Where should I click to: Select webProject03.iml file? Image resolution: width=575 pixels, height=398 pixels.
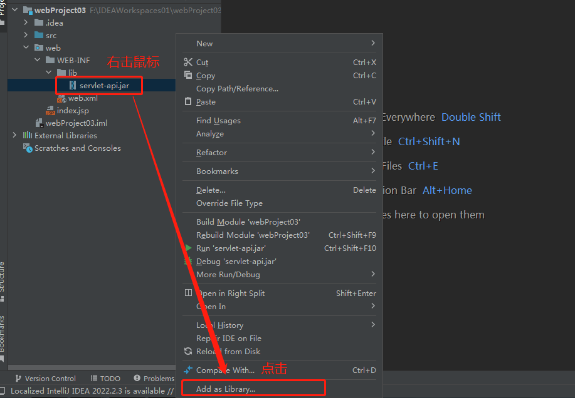tap(76, 123)
